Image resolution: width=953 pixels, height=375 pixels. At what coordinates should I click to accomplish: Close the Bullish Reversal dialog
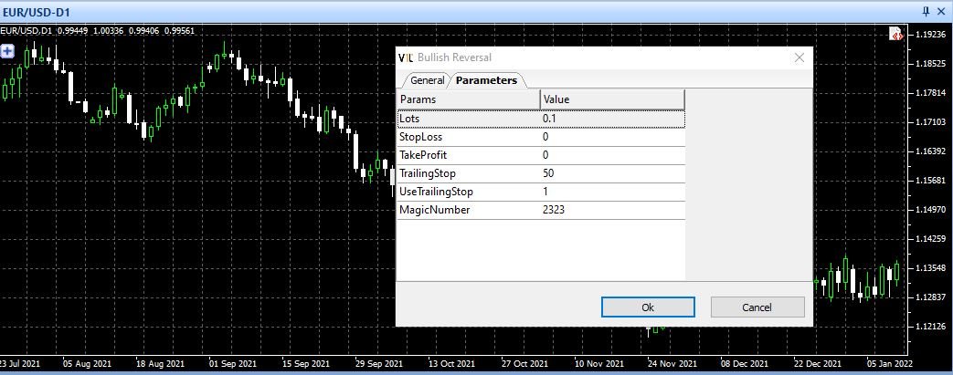point(799,57)
